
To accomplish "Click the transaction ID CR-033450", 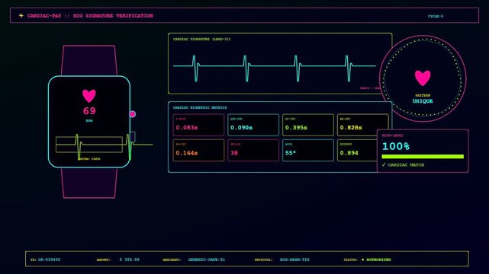I will coord(50,260).
